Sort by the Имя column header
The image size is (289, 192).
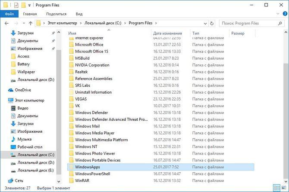72,34
